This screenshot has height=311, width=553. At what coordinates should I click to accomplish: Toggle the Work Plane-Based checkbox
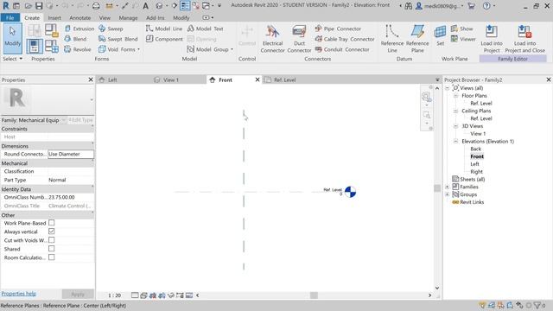point(52,223)
